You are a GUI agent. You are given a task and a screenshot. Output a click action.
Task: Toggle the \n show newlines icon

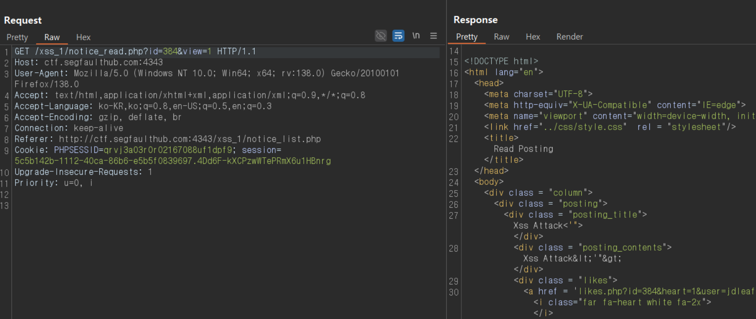[416, 36]
